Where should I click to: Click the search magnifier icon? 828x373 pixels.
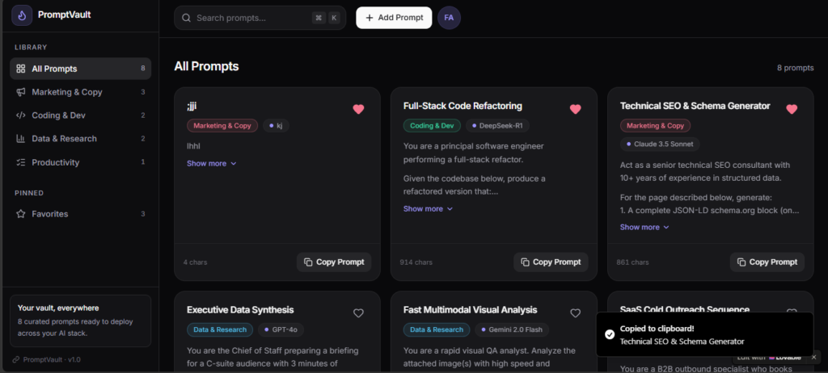[186, 18]
